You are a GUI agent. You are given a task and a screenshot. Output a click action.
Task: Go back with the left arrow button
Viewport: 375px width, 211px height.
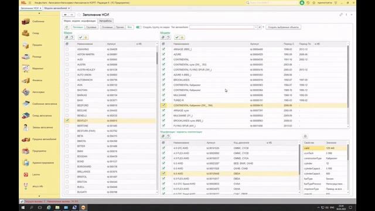pyautogui.click(x=65, y=15)
